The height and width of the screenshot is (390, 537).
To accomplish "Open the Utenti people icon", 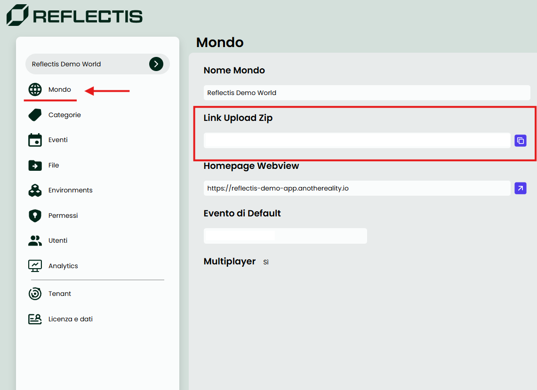I will [x=35, y=240].
